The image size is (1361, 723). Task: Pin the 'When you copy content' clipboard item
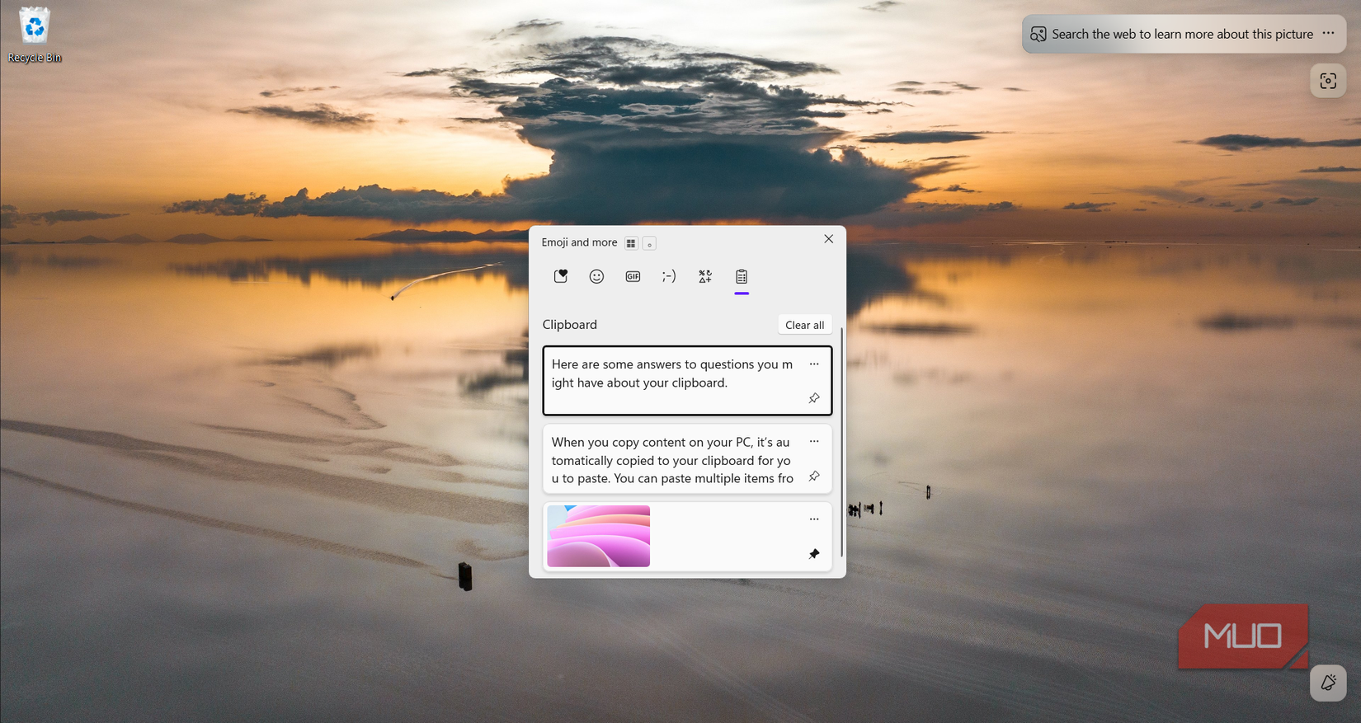[x=814, y=476]
